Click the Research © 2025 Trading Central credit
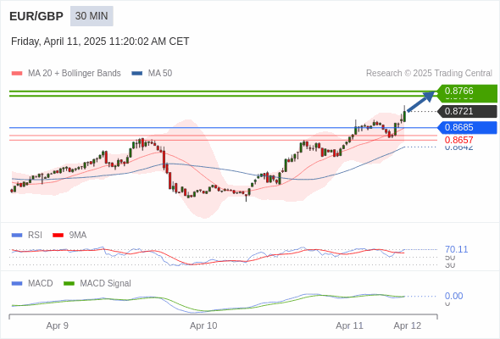 pos(429,74)
